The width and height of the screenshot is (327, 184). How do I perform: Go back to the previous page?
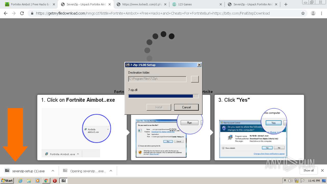[x=6, y=13]
